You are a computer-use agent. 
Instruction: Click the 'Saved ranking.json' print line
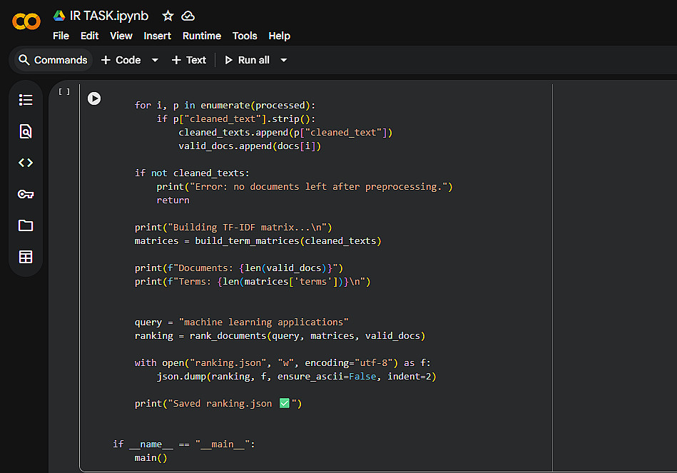tap(218, 404)
